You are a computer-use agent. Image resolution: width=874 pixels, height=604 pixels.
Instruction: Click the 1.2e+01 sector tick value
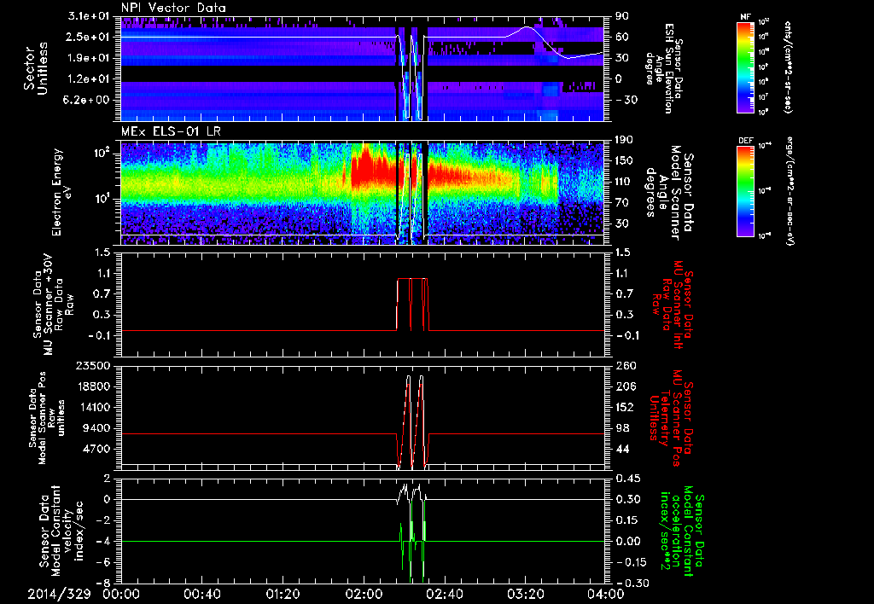tap(90, 79)
